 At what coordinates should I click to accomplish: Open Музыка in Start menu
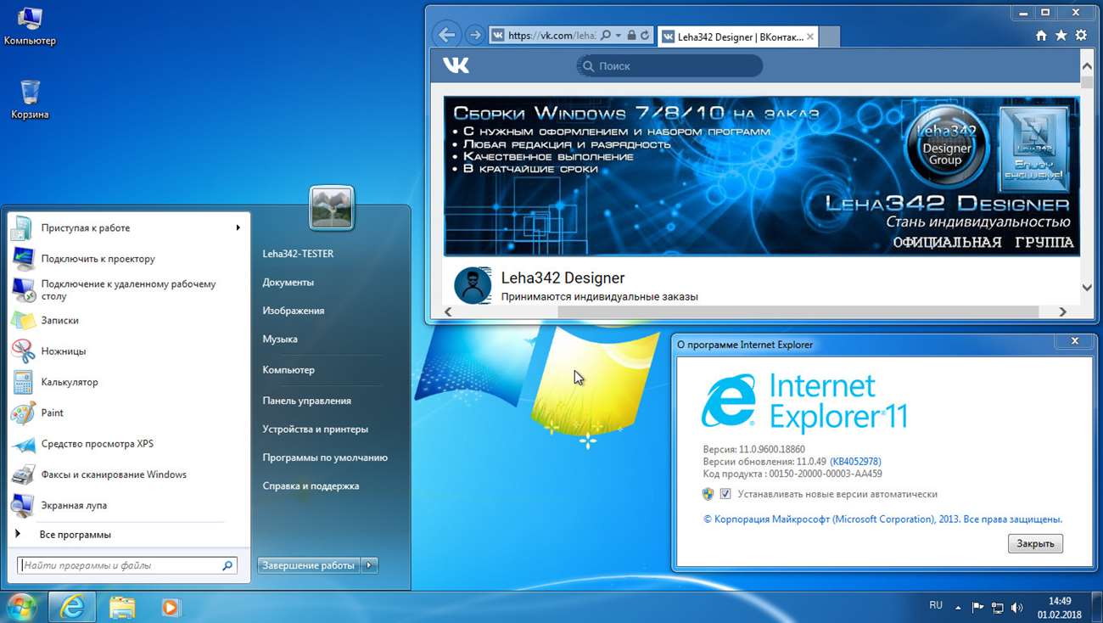pyautogui.click(x=280, y=339)
